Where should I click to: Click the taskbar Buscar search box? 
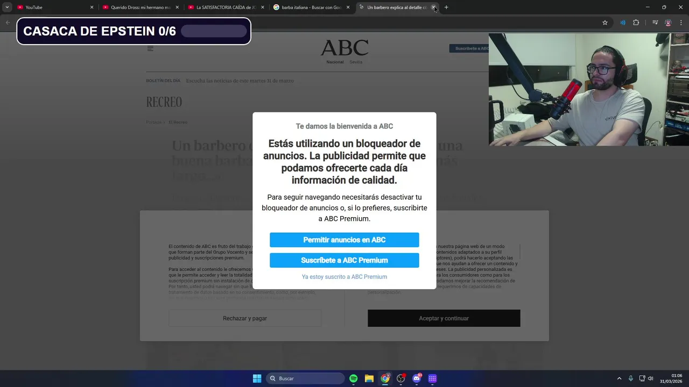(x=306, y=378)
